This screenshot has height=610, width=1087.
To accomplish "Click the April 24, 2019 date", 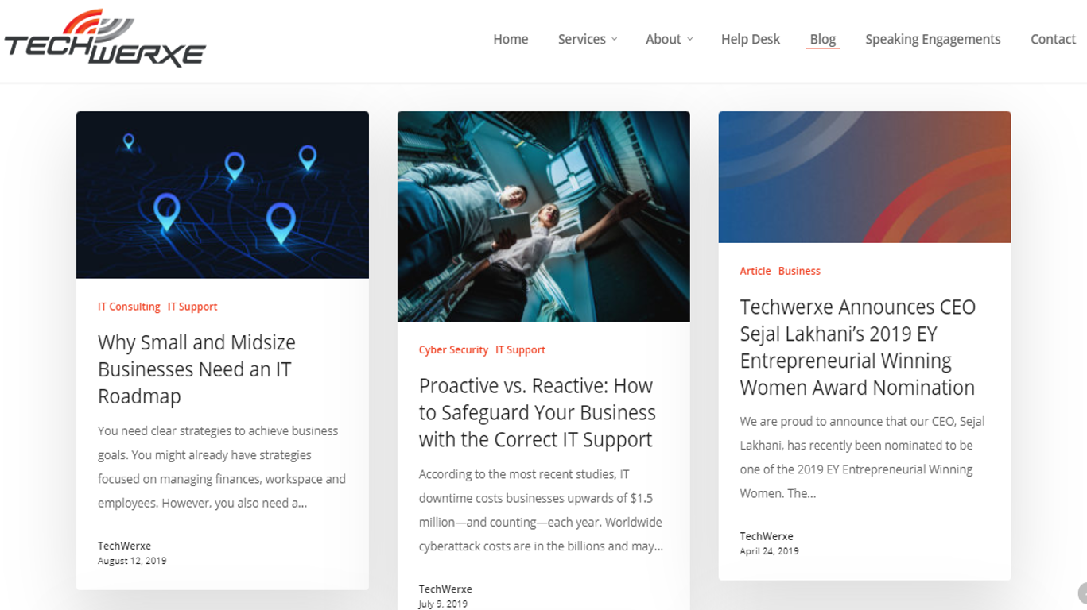I will tap(769, 551).
